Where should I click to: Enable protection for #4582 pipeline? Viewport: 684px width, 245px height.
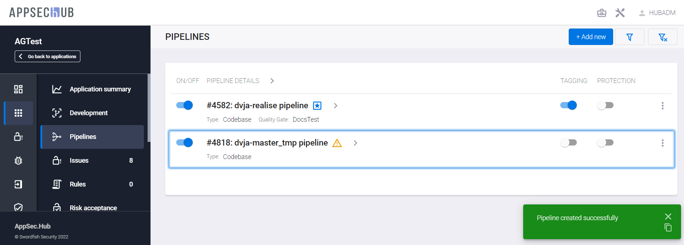point(605,105)
